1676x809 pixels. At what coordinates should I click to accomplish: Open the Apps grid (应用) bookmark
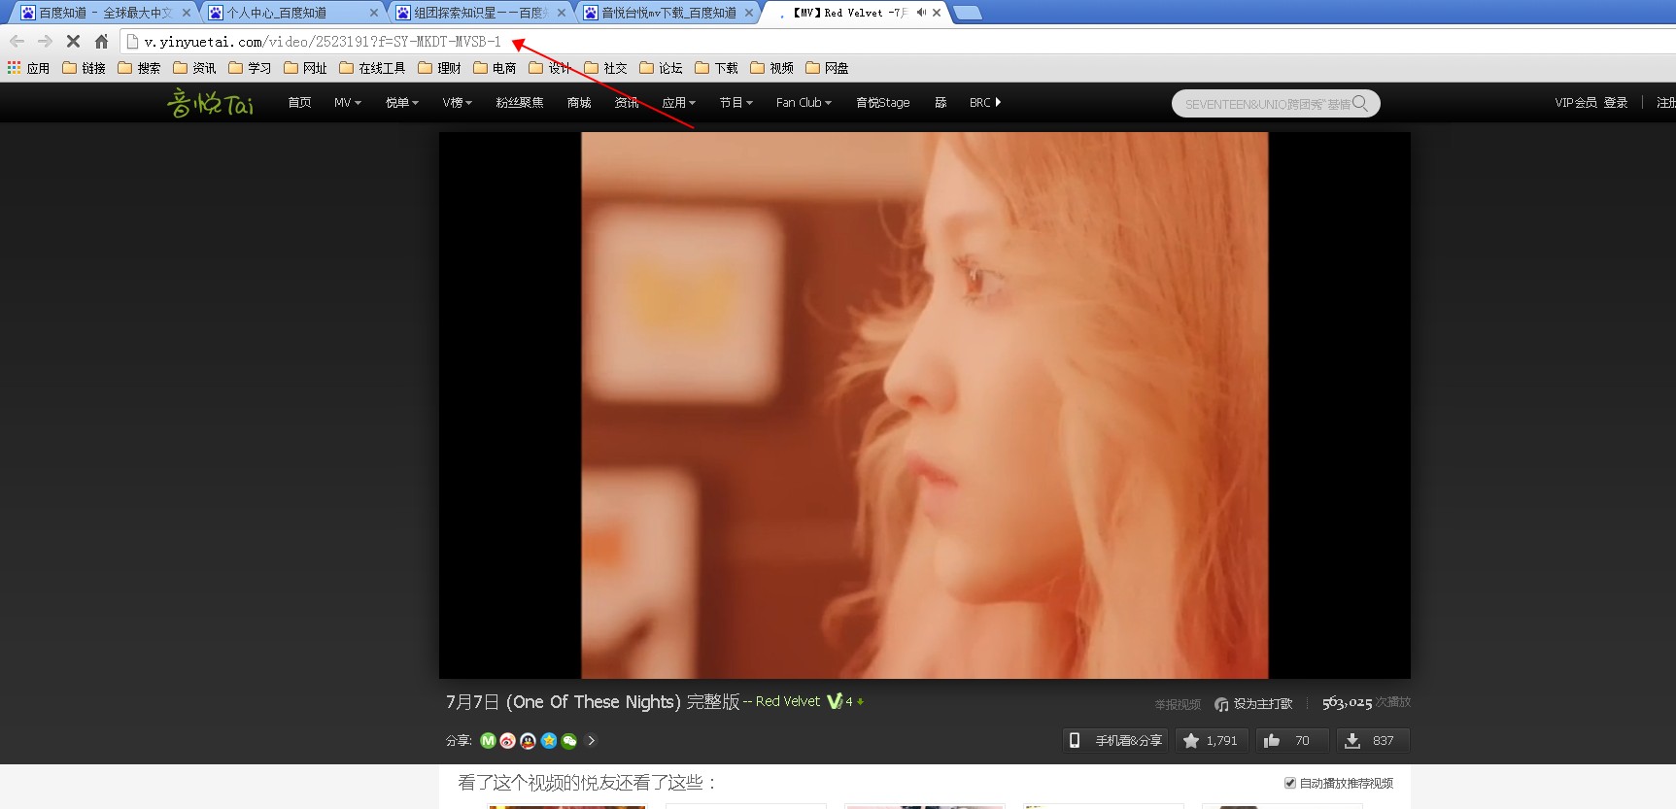(x=28, y=68)
